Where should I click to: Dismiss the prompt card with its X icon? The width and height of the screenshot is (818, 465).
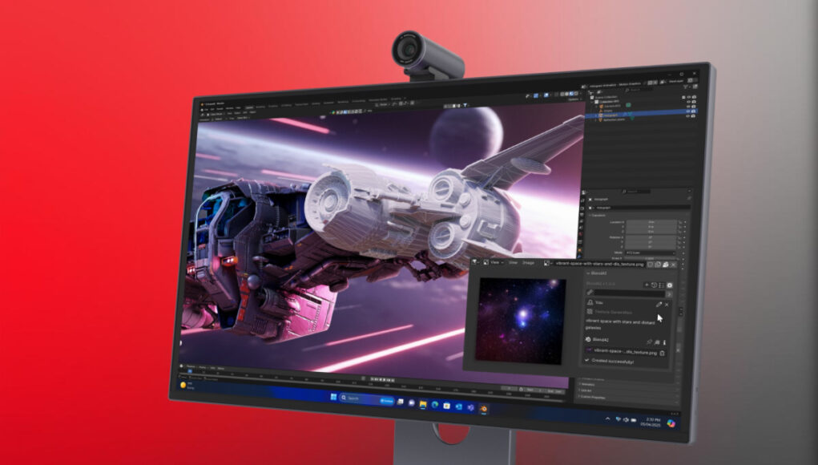pyautogui.click(x=667, y=305)
